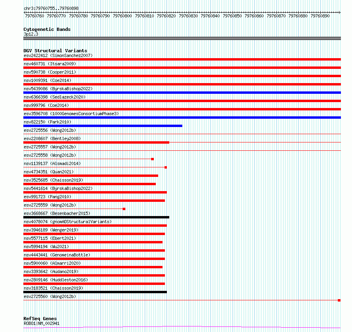Click the chr3:79760755..79760898 region label
This screenshot has height=332, width=352.
pyautogui.click(x=51, y=9)
